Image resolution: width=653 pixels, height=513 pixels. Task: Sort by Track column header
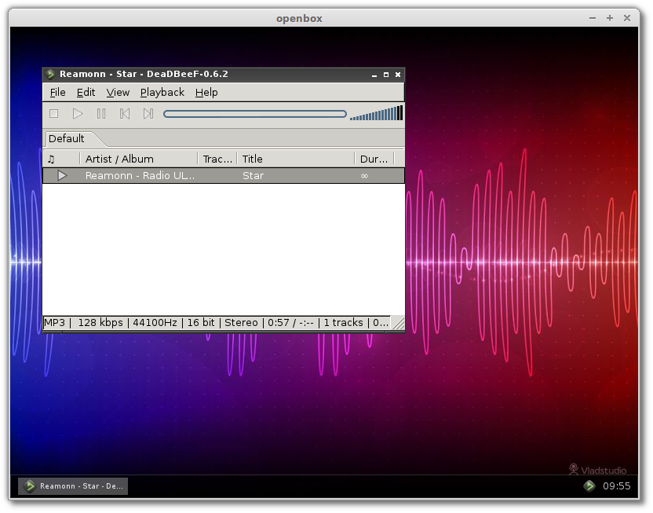[x=217, y=159]
